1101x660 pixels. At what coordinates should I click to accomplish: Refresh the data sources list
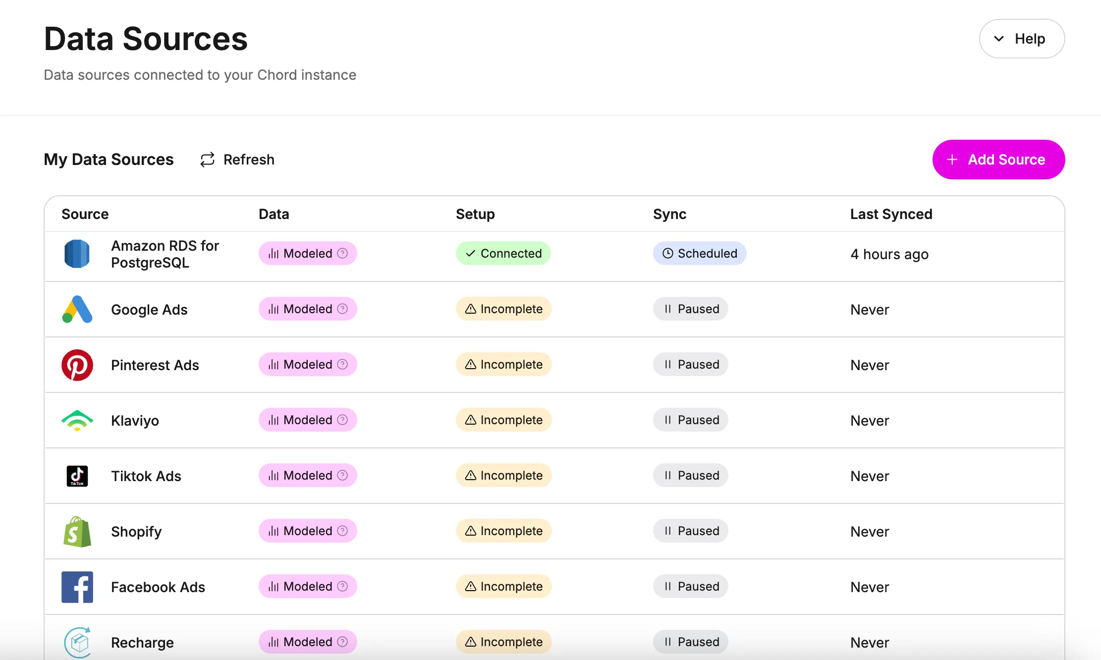(237, 160)
